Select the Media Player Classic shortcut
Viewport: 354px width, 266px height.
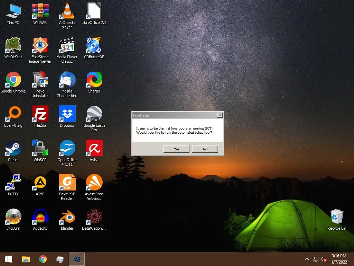point(67,50)
